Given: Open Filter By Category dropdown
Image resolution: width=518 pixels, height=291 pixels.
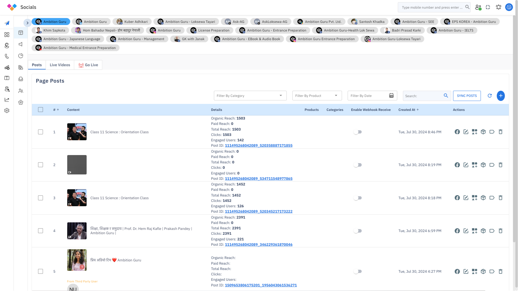Looking at the screenshot, I should click(250, 96).
